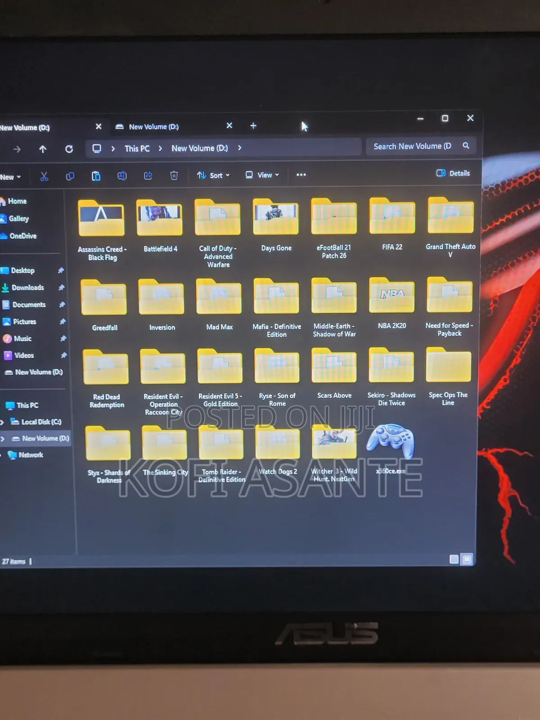This screenshot has height=720, width=540.
Task: Close the first New Volume (D:) tab
Action: coord(99,126)
